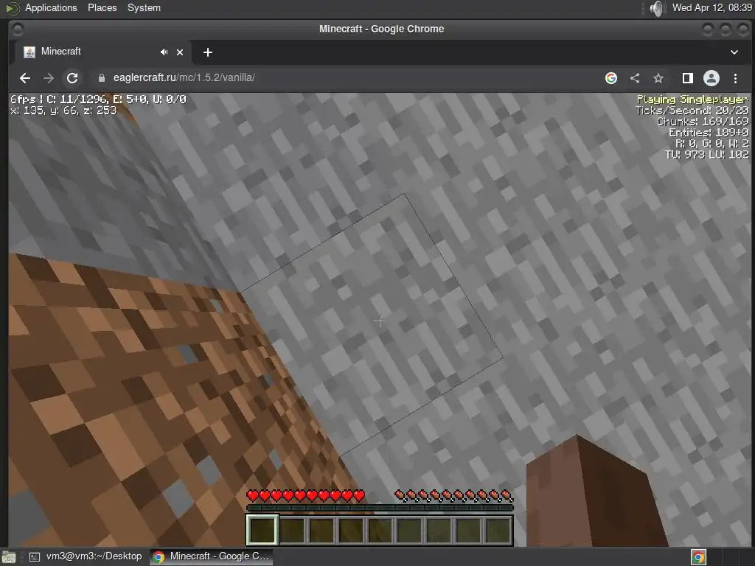Select the fifth hotbar slot
This screenshot has height=566, width=755.
(x=380, y=529)
